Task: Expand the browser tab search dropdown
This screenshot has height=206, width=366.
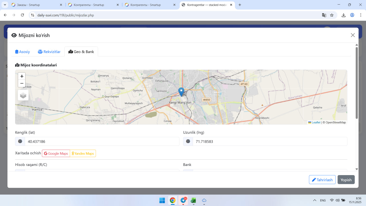Action: coord(5,5)
